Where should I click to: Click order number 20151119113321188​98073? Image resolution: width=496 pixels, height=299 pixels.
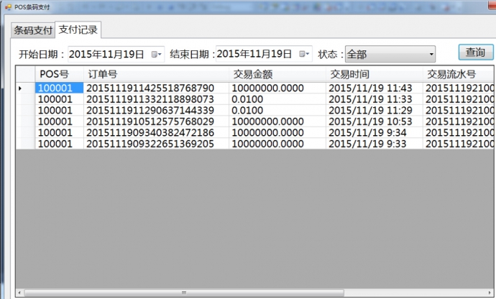tap(150, 99)
